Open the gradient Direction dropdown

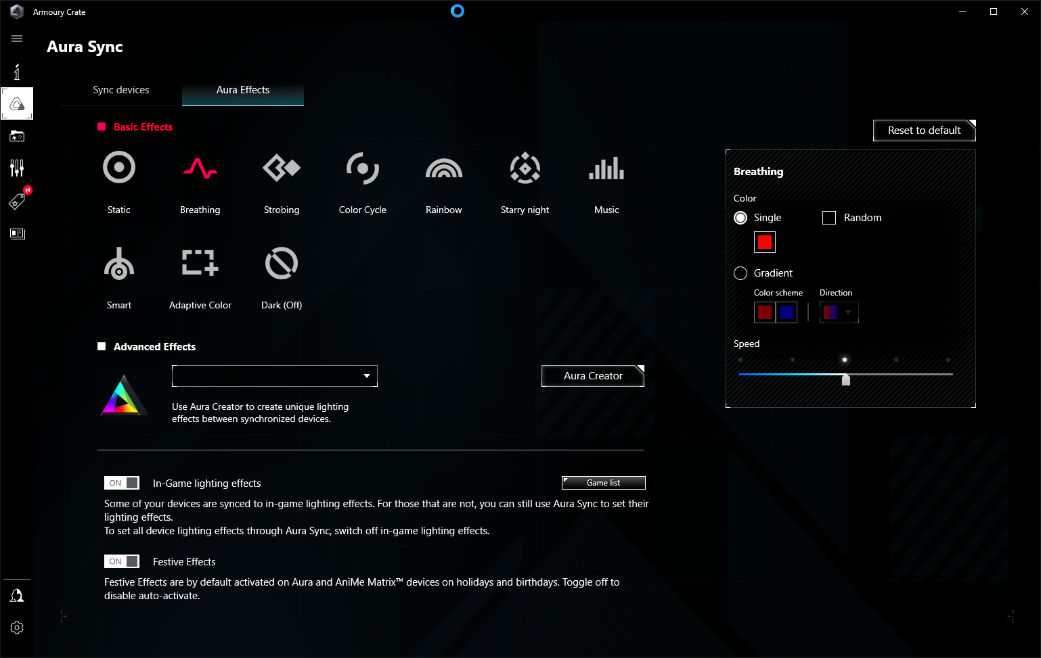tap(839, 312)
